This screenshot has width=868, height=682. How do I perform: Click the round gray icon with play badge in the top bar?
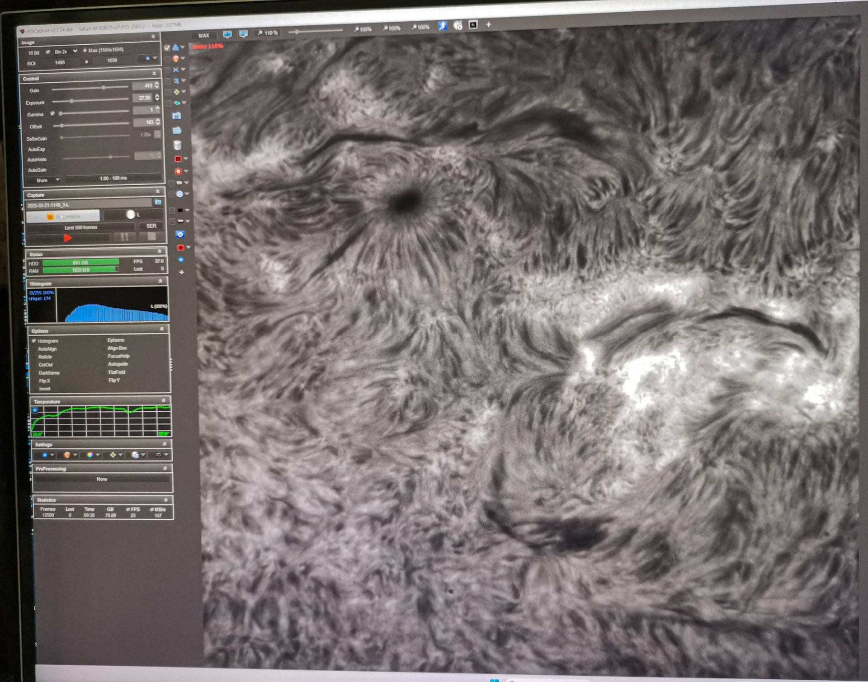click(x=458, y=25)
